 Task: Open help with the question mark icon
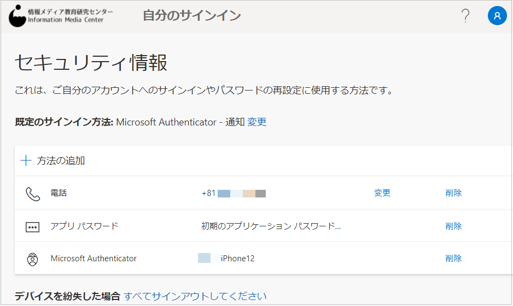(465, 16)
